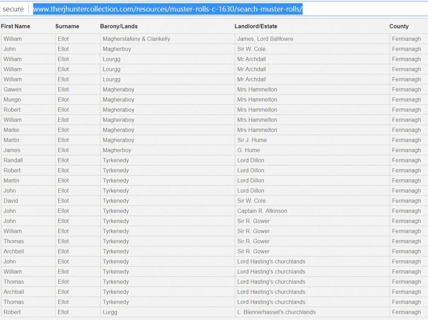Select the 'Magherbuy' barony cell
This screenshot has width=428, height=320.
pos(117,49)
